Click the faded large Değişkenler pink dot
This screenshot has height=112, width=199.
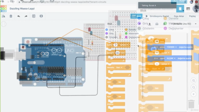coord(165,28)
